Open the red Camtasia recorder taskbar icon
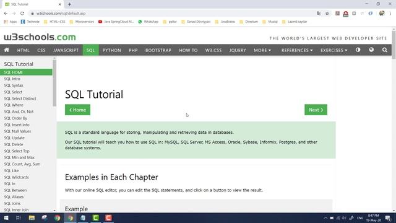This screenshot has height=223, width=396. click(109, 217)
